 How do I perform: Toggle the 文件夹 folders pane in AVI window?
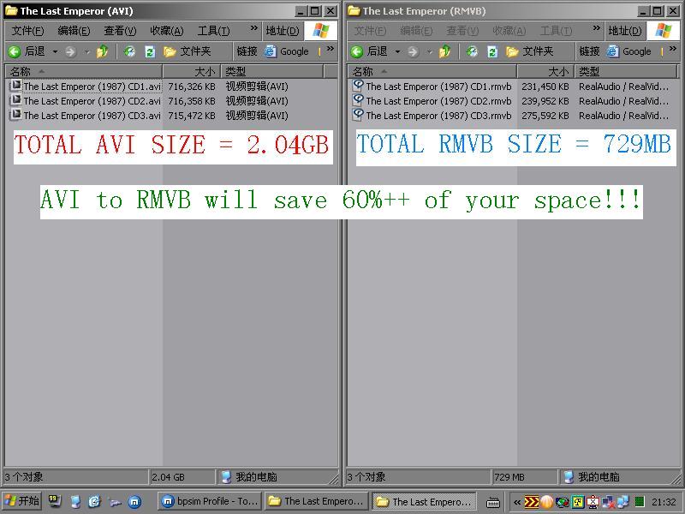point(187,51)
